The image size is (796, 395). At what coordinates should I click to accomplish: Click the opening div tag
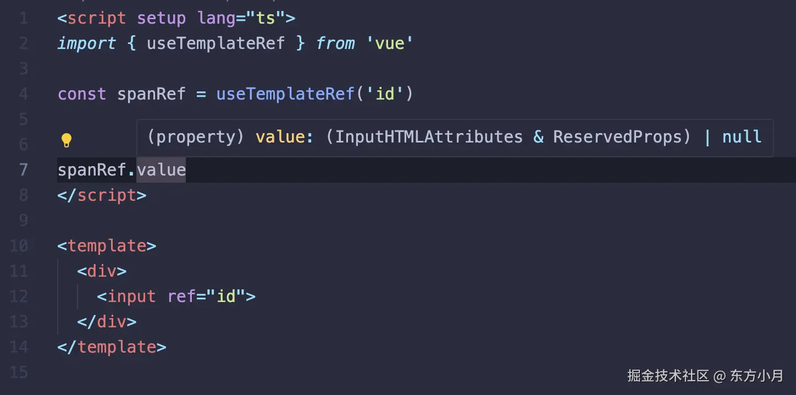[102, 271]
